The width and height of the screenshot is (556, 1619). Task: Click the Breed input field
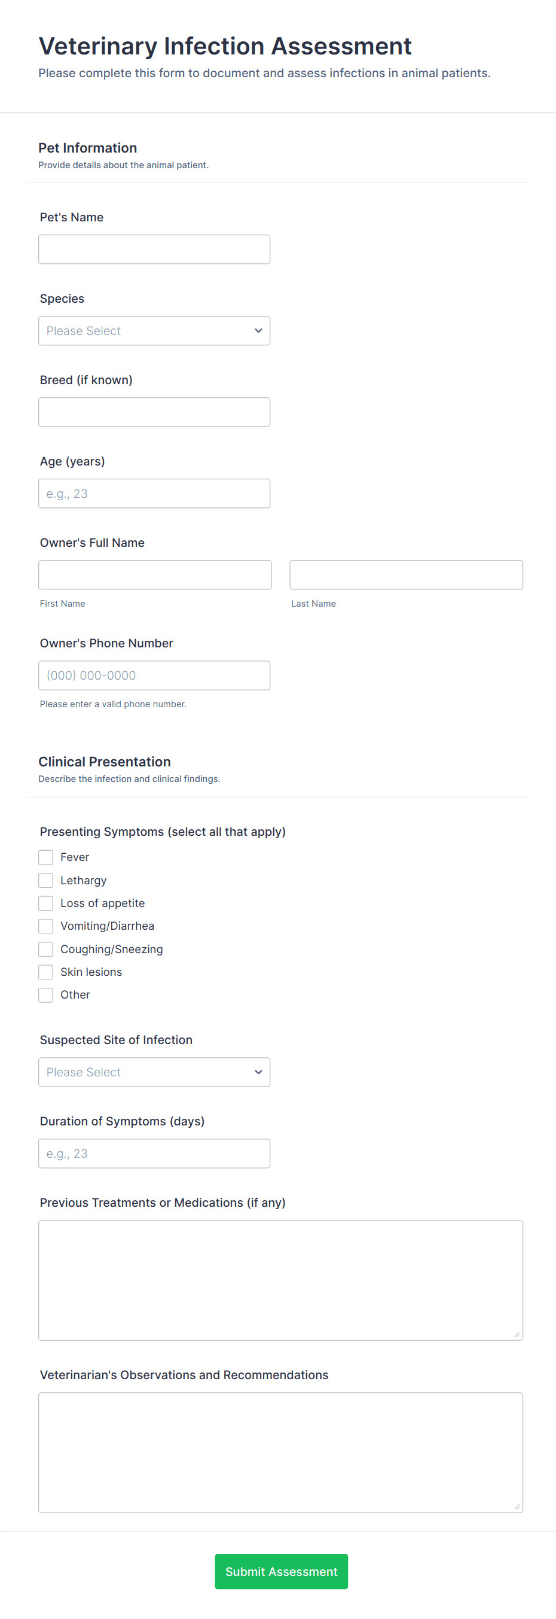coord(154,412)
